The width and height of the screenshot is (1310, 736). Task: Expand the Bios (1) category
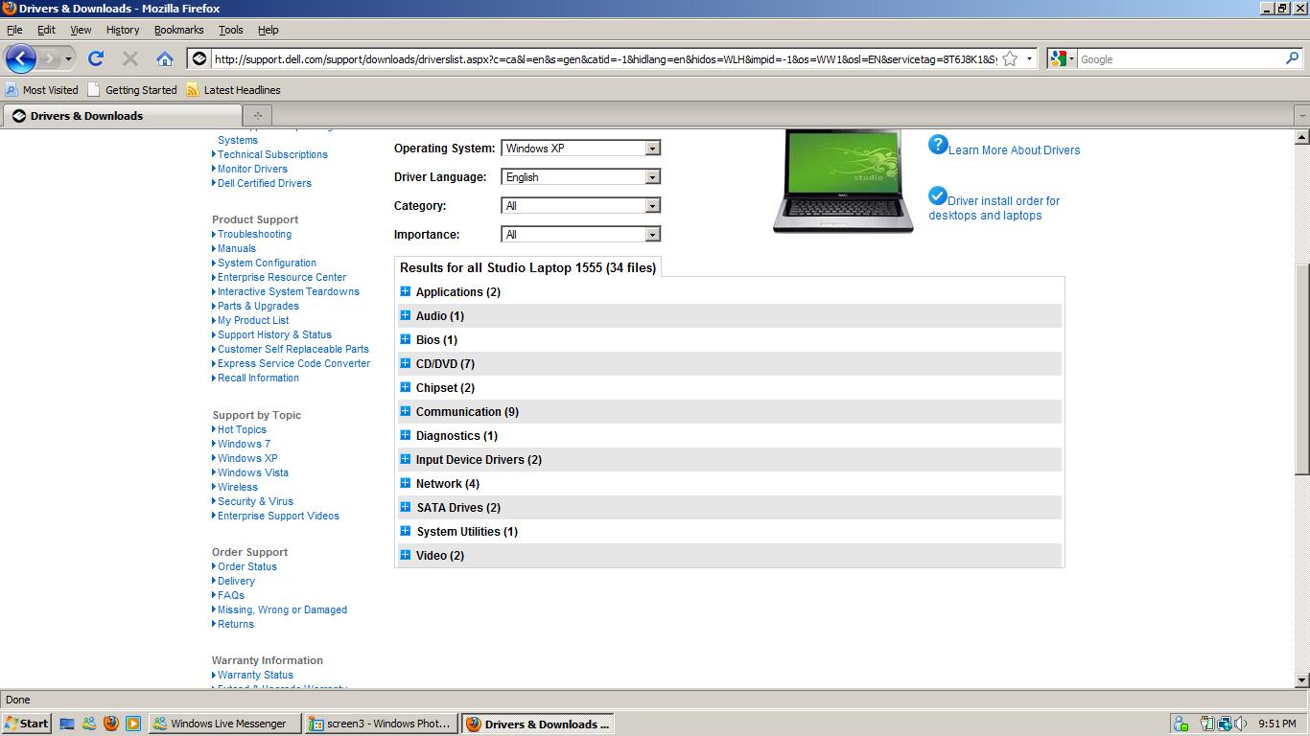pyautogui.click(x=406, y=339)
